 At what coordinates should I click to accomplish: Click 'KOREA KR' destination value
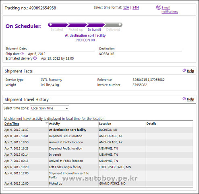[107, 54]
